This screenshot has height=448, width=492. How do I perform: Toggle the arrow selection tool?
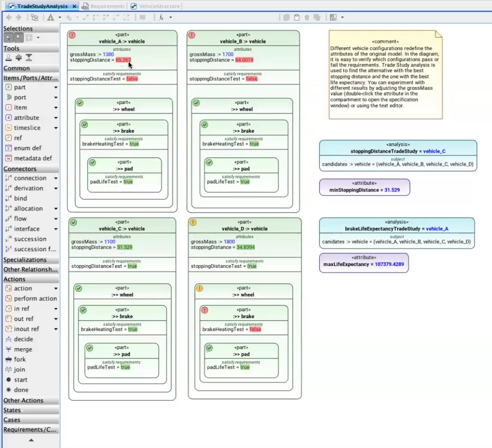pos(8,37)
